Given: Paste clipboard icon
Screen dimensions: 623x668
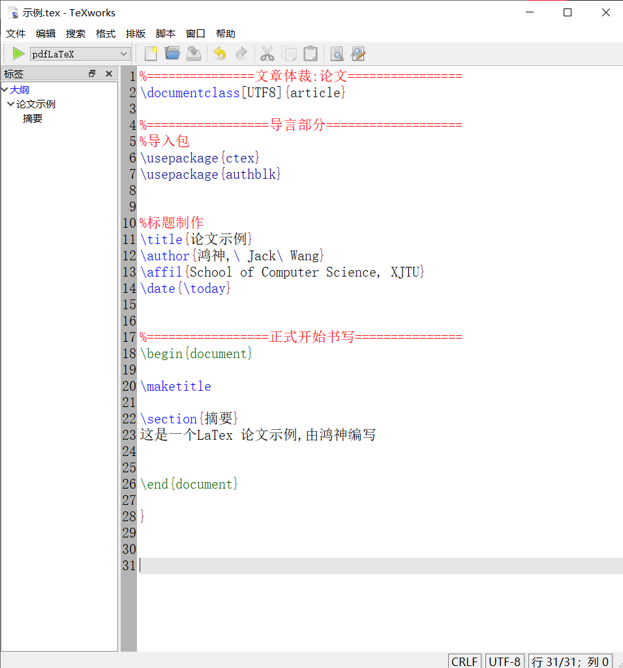Looking at the screenshot, I should coord(311,53).
